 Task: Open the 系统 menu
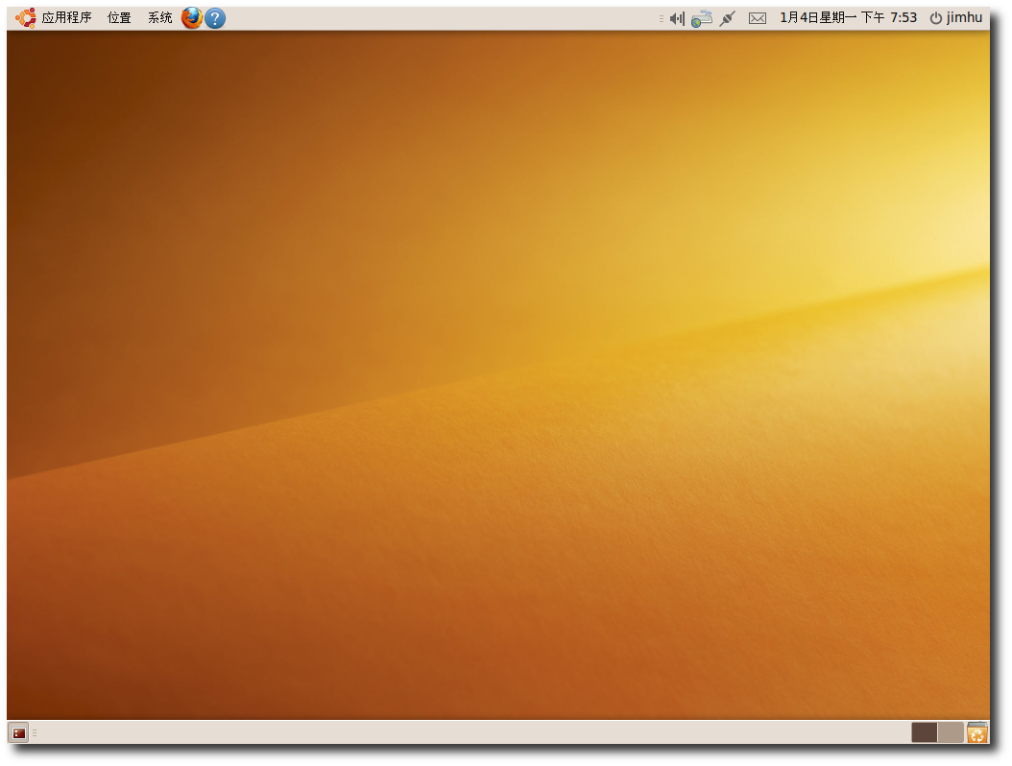tap(158, 17)
